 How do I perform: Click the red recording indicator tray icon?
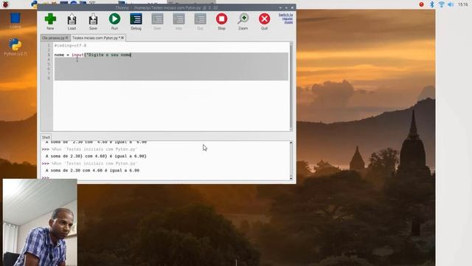(421, 4)
